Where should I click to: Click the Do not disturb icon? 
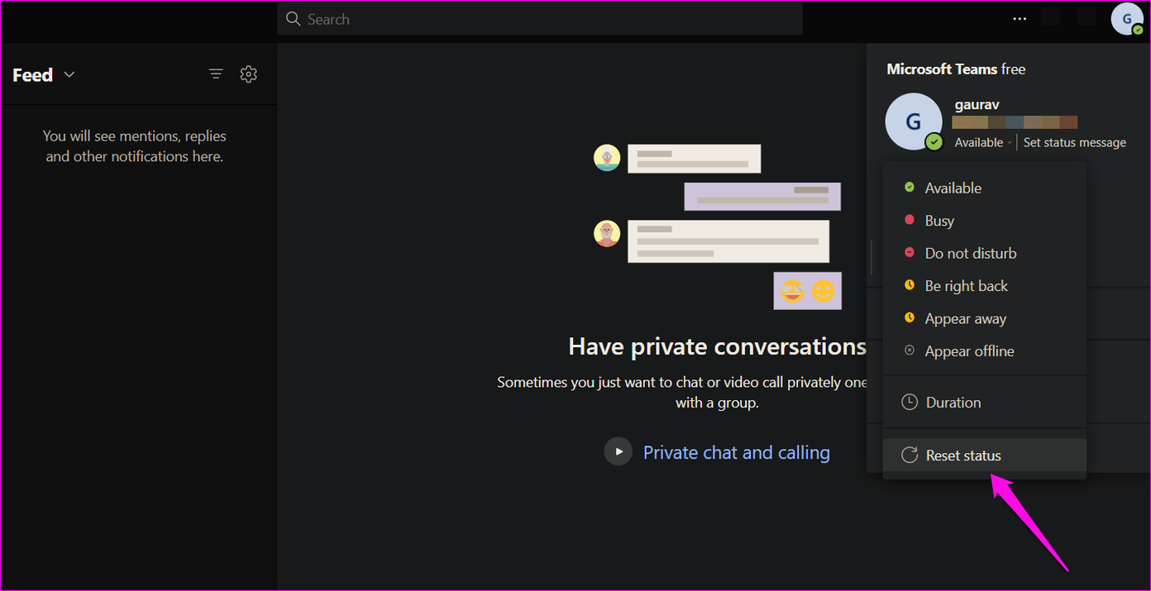coord(910,253)
